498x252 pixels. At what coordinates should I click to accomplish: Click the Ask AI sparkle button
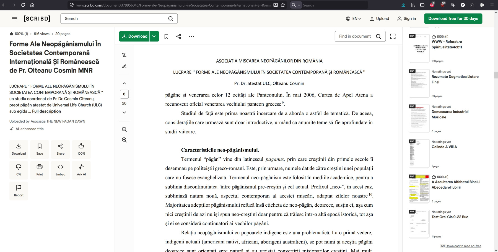pyautogui.click(x=81, y=170)
